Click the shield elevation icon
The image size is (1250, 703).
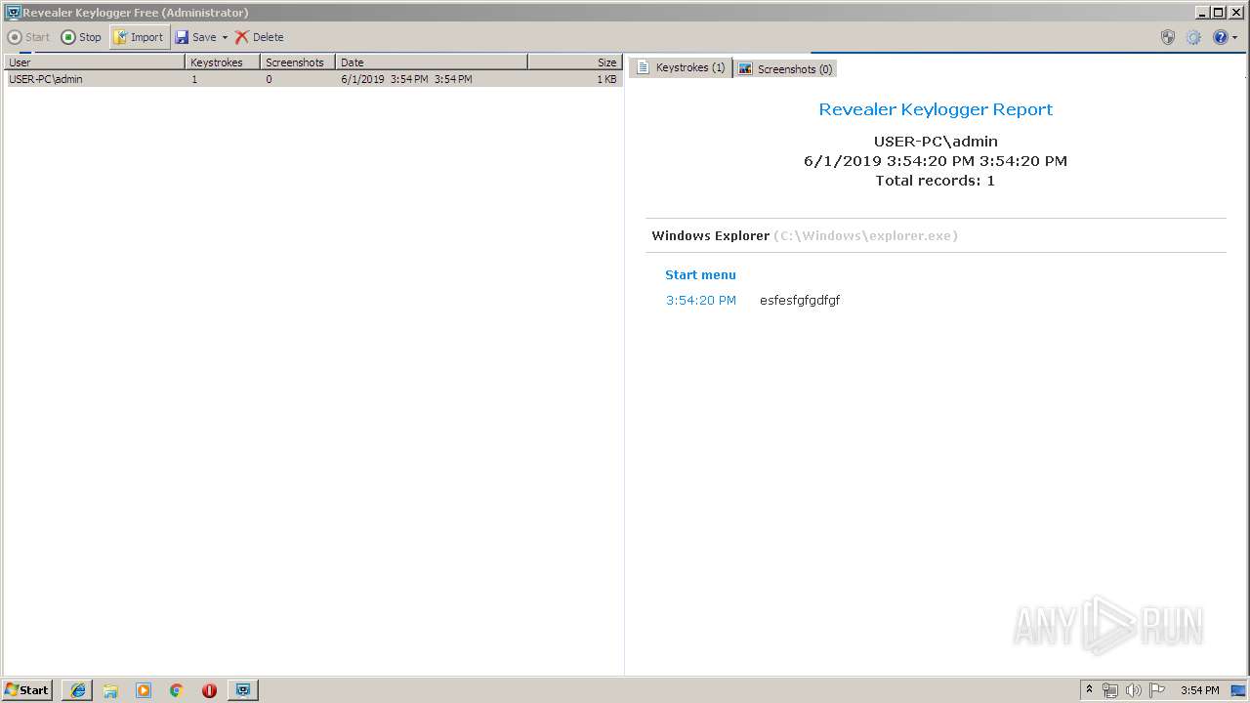[1168, 37]
